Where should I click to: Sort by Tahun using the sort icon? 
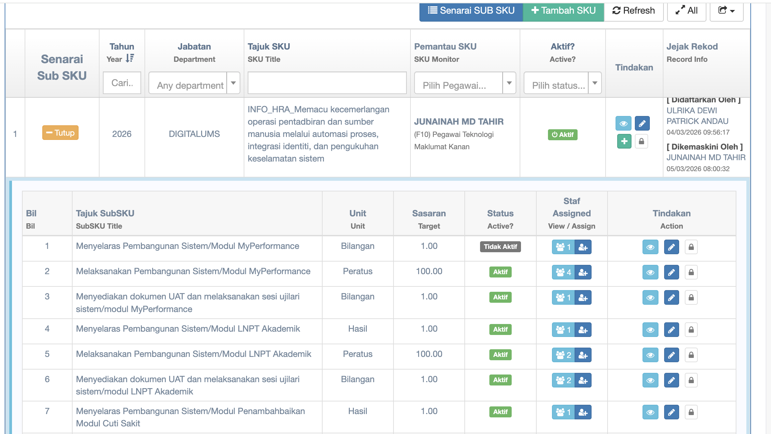coord(130,58)
